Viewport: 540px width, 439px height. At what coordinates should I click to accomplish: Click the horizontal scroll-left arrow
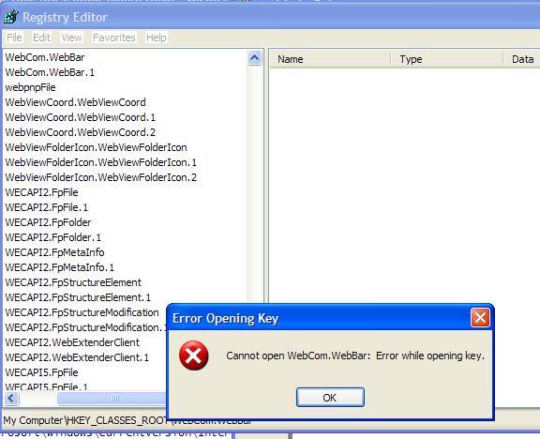coord(11,399)
